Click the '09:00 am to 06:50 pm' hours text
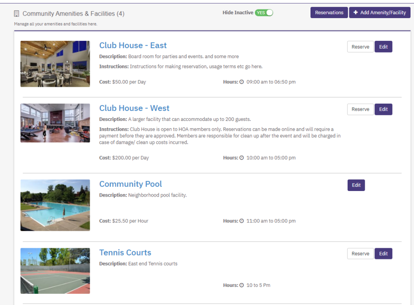The height and width of the screenshot is (305, 414). 271,82
